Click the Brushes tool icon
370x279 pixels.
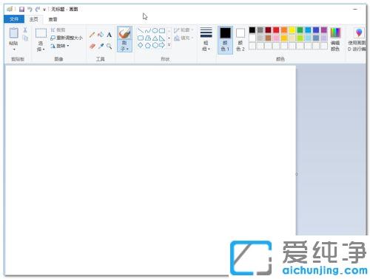tap(124, 33)
